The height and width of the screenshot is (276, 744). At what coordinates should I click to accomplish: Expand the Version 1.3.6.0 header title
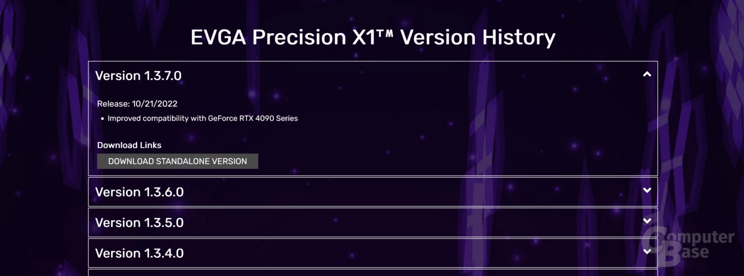pyautogui.click(x=139, y=192)
